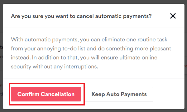Click the separator line above the action buttons
This screenshot has height=112, width=187.
pyautogui.click(x=94, y=79)
